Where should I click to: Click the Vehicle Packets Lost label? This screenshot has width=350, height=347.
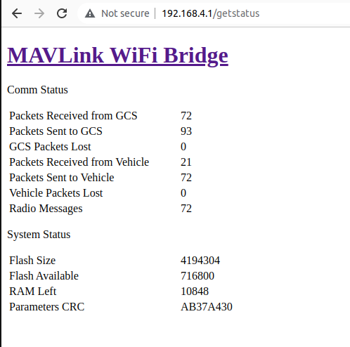point(56,193)
